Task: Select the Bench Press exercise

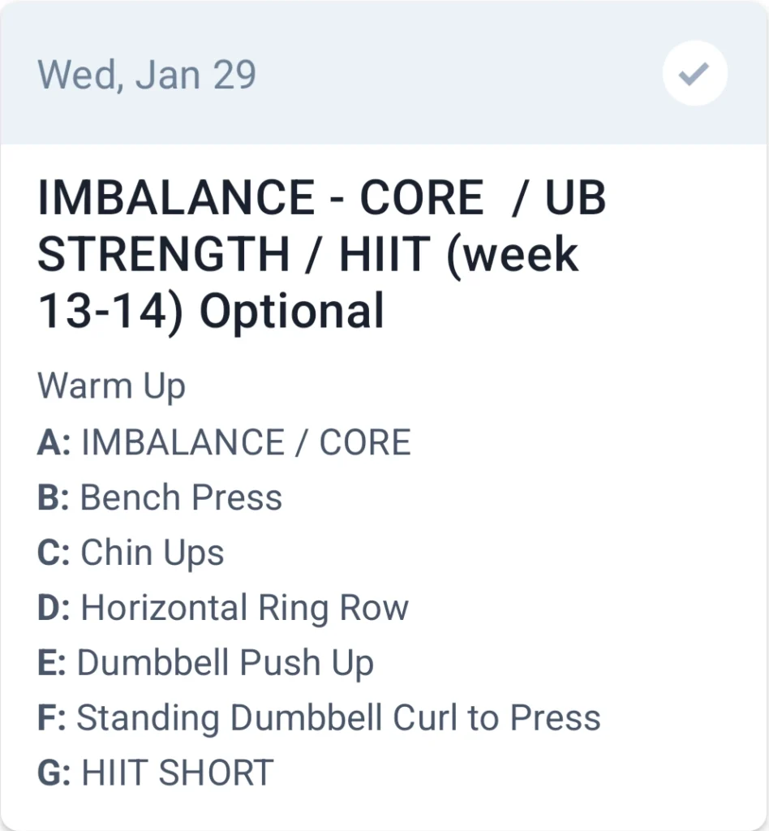Action: click(181, 497)
